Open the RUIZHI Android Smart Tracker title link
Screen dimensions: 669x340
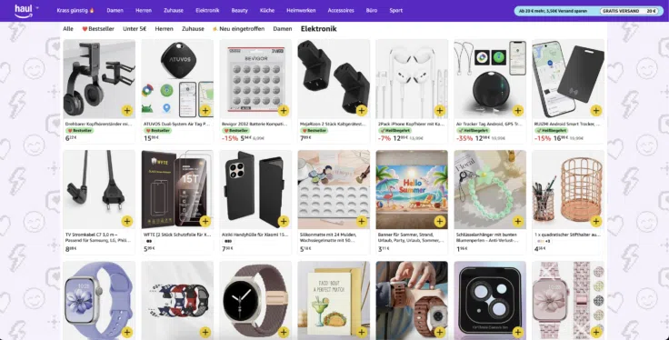click(567, 125)
